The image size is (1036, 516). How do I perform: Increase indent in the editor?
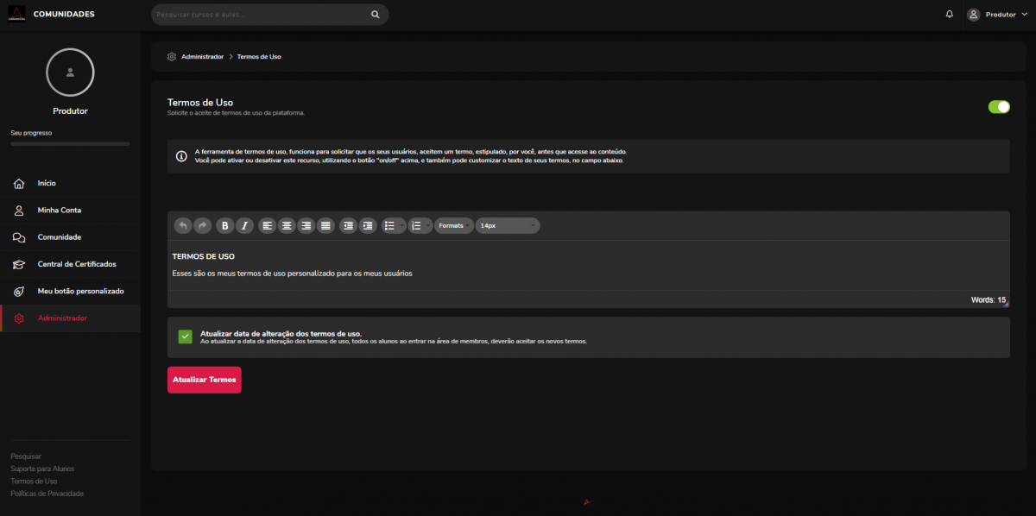pos(368,225)
